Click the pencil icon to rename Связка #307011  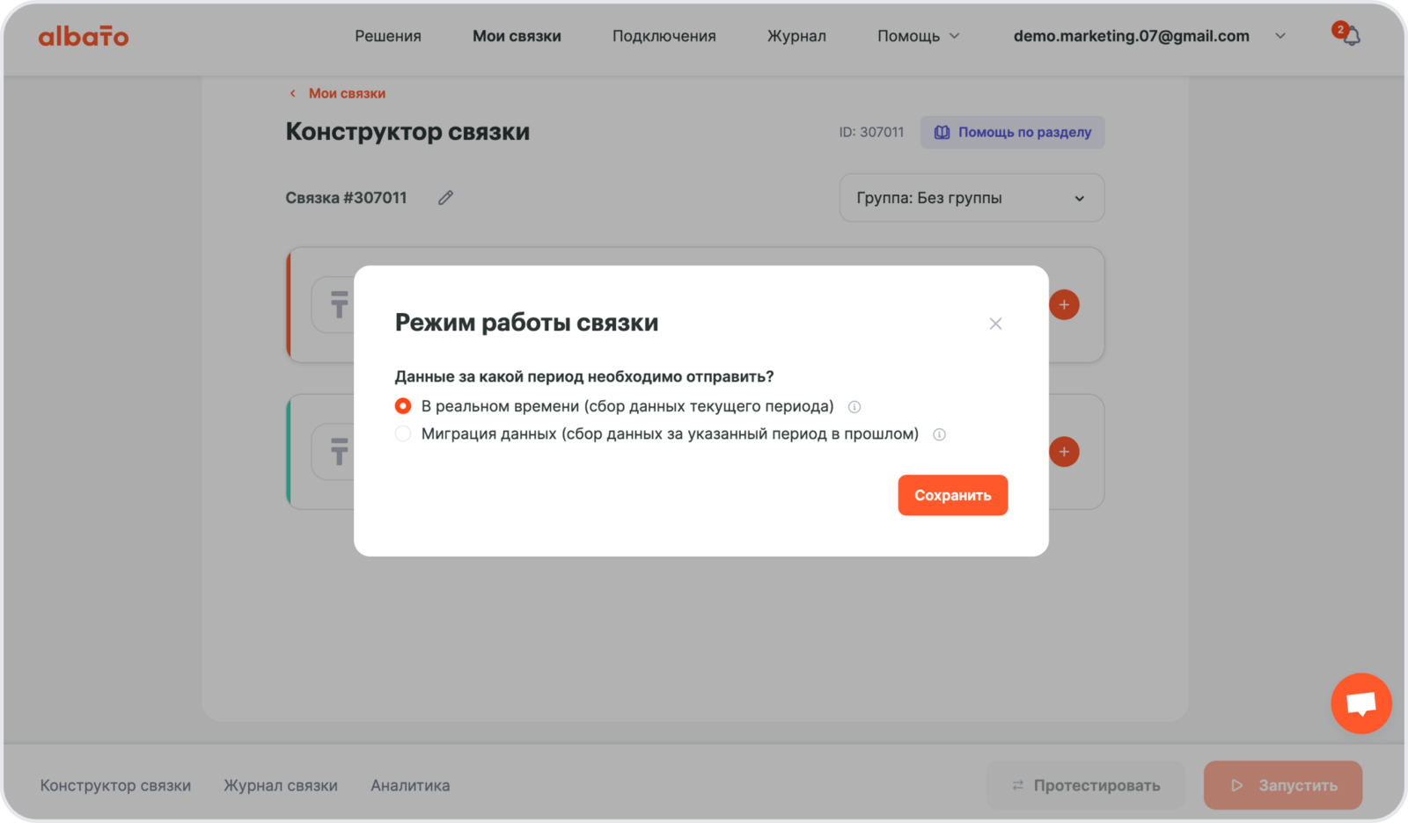446,198
